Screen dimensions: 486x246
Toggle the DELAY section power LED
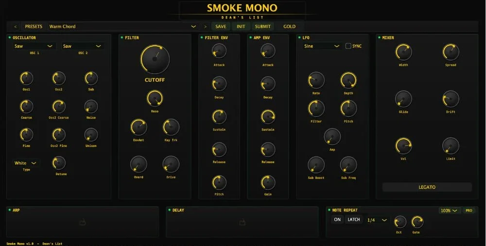click(x=169, y=210)
